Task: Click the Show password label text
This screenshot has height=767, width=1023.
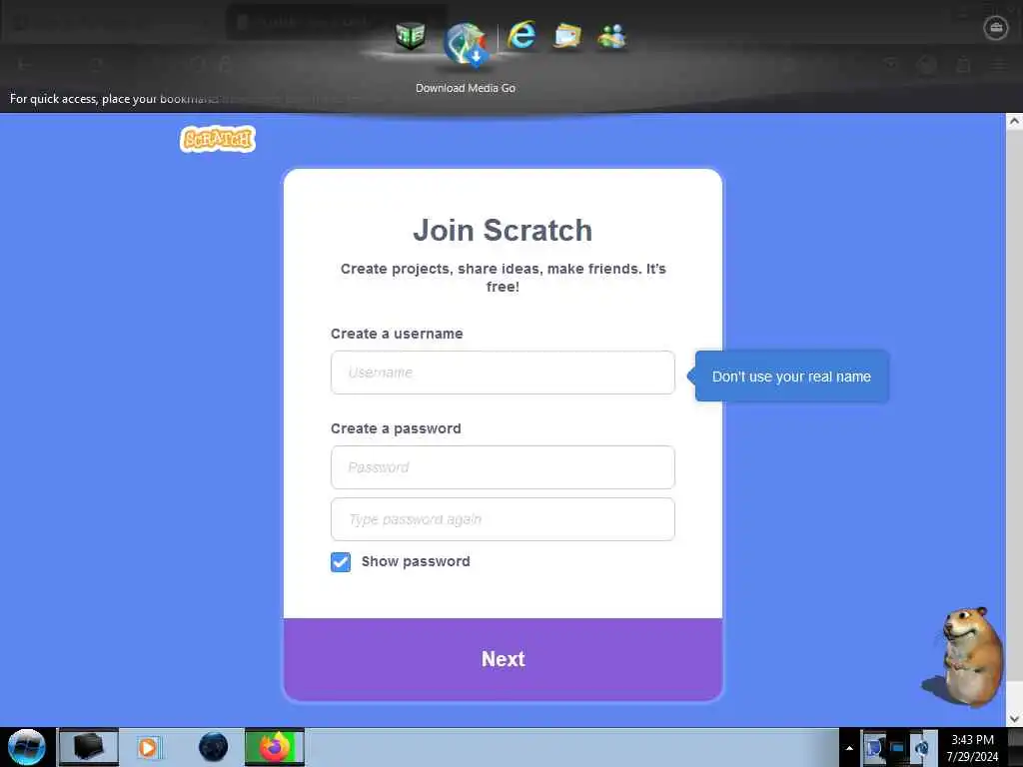Action: 416,561
